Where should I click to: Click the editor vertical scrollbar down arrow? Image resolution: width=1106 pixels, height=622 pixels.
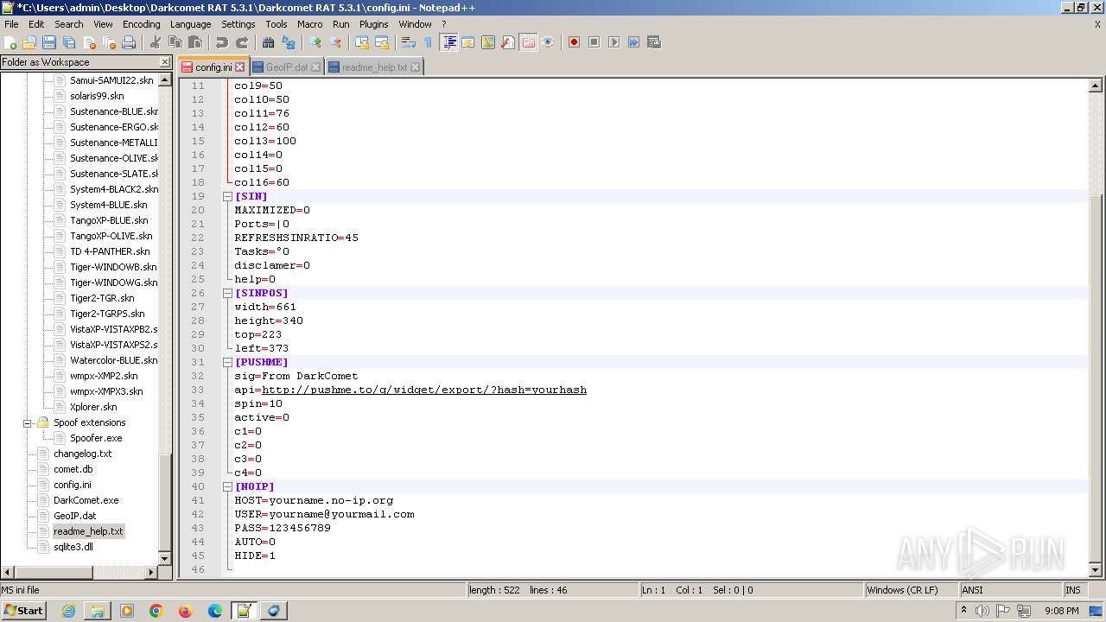tap(1096, 570)
